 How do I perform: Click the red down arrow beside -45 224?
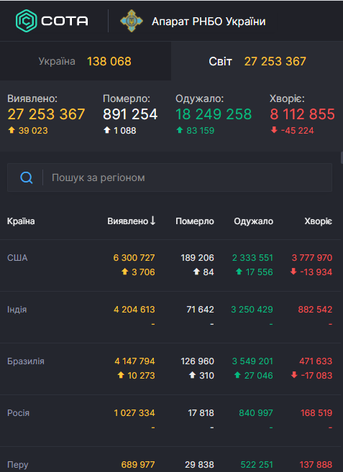[x=274, y=130]
